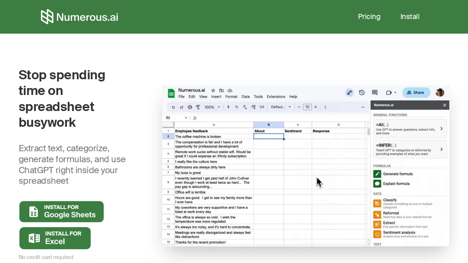
Task: Open the Edit menu
Action: point(192,97)
